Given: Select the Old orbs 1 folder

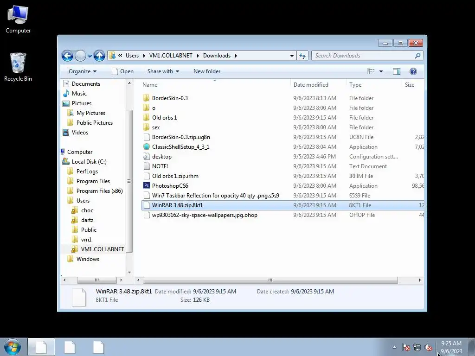Looking at the screenshot, I should 165,117.
